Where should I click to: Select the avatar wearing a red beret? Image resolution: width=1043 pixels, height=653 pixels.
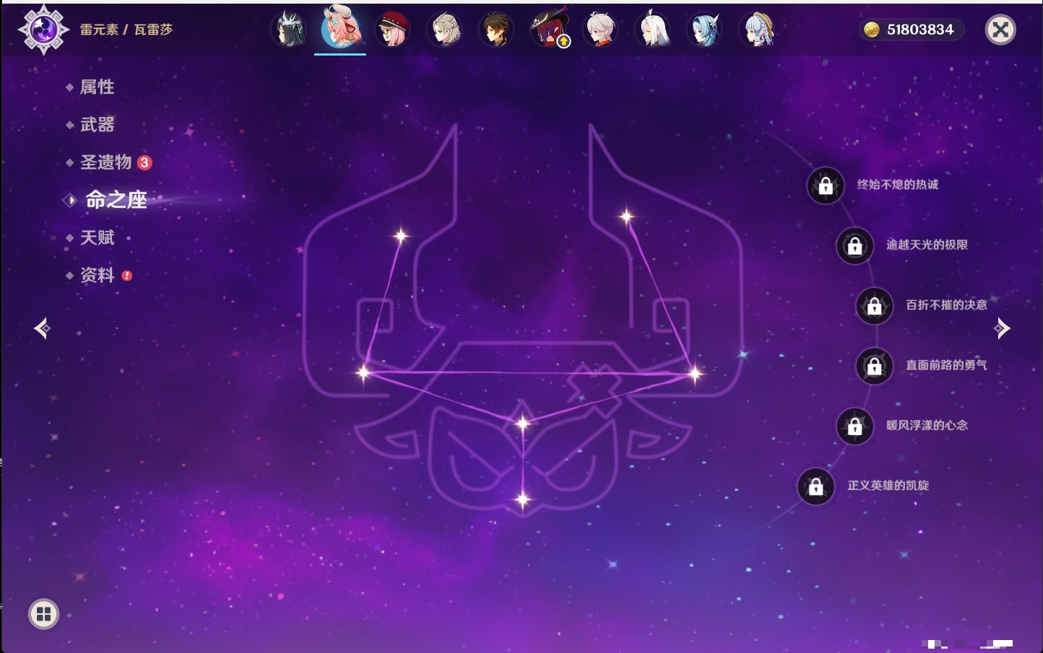[393, 30]
